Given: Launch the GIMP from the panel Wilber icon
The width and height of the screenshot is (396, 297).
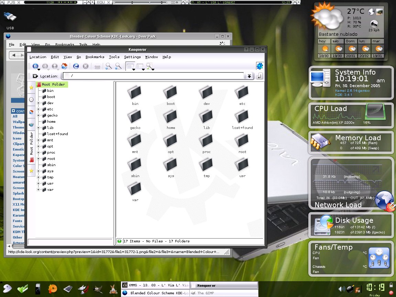Looking at the screenshot, I should coord(98,289).
